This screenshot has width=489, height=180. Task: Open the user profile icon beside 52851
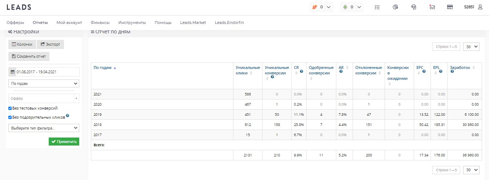(480, 7)
